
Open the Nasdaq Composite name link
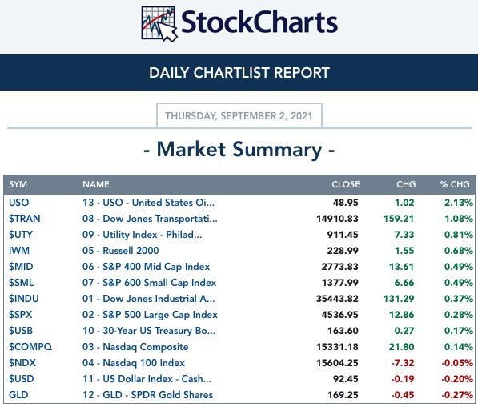135,347
